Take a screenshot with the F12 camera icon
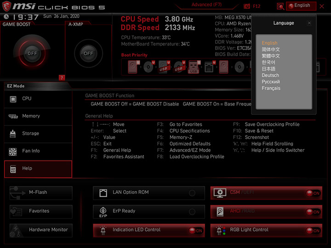This screenshot has width=331, height=248. (246, 6)
